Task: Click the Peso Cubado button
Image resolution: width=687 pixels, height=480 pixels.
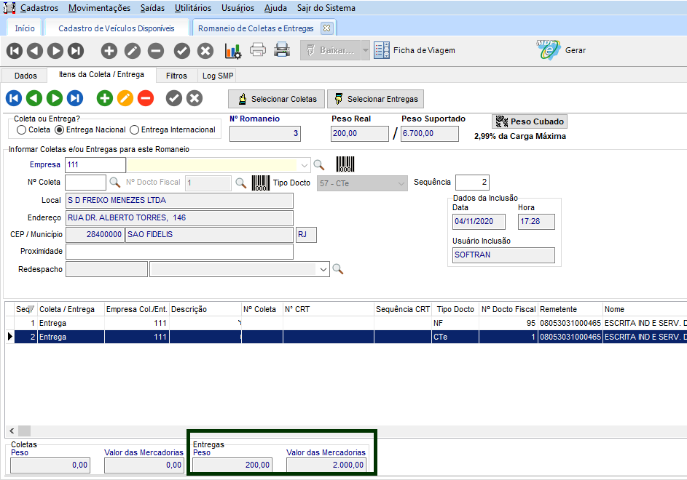Action: coord(530,121)
